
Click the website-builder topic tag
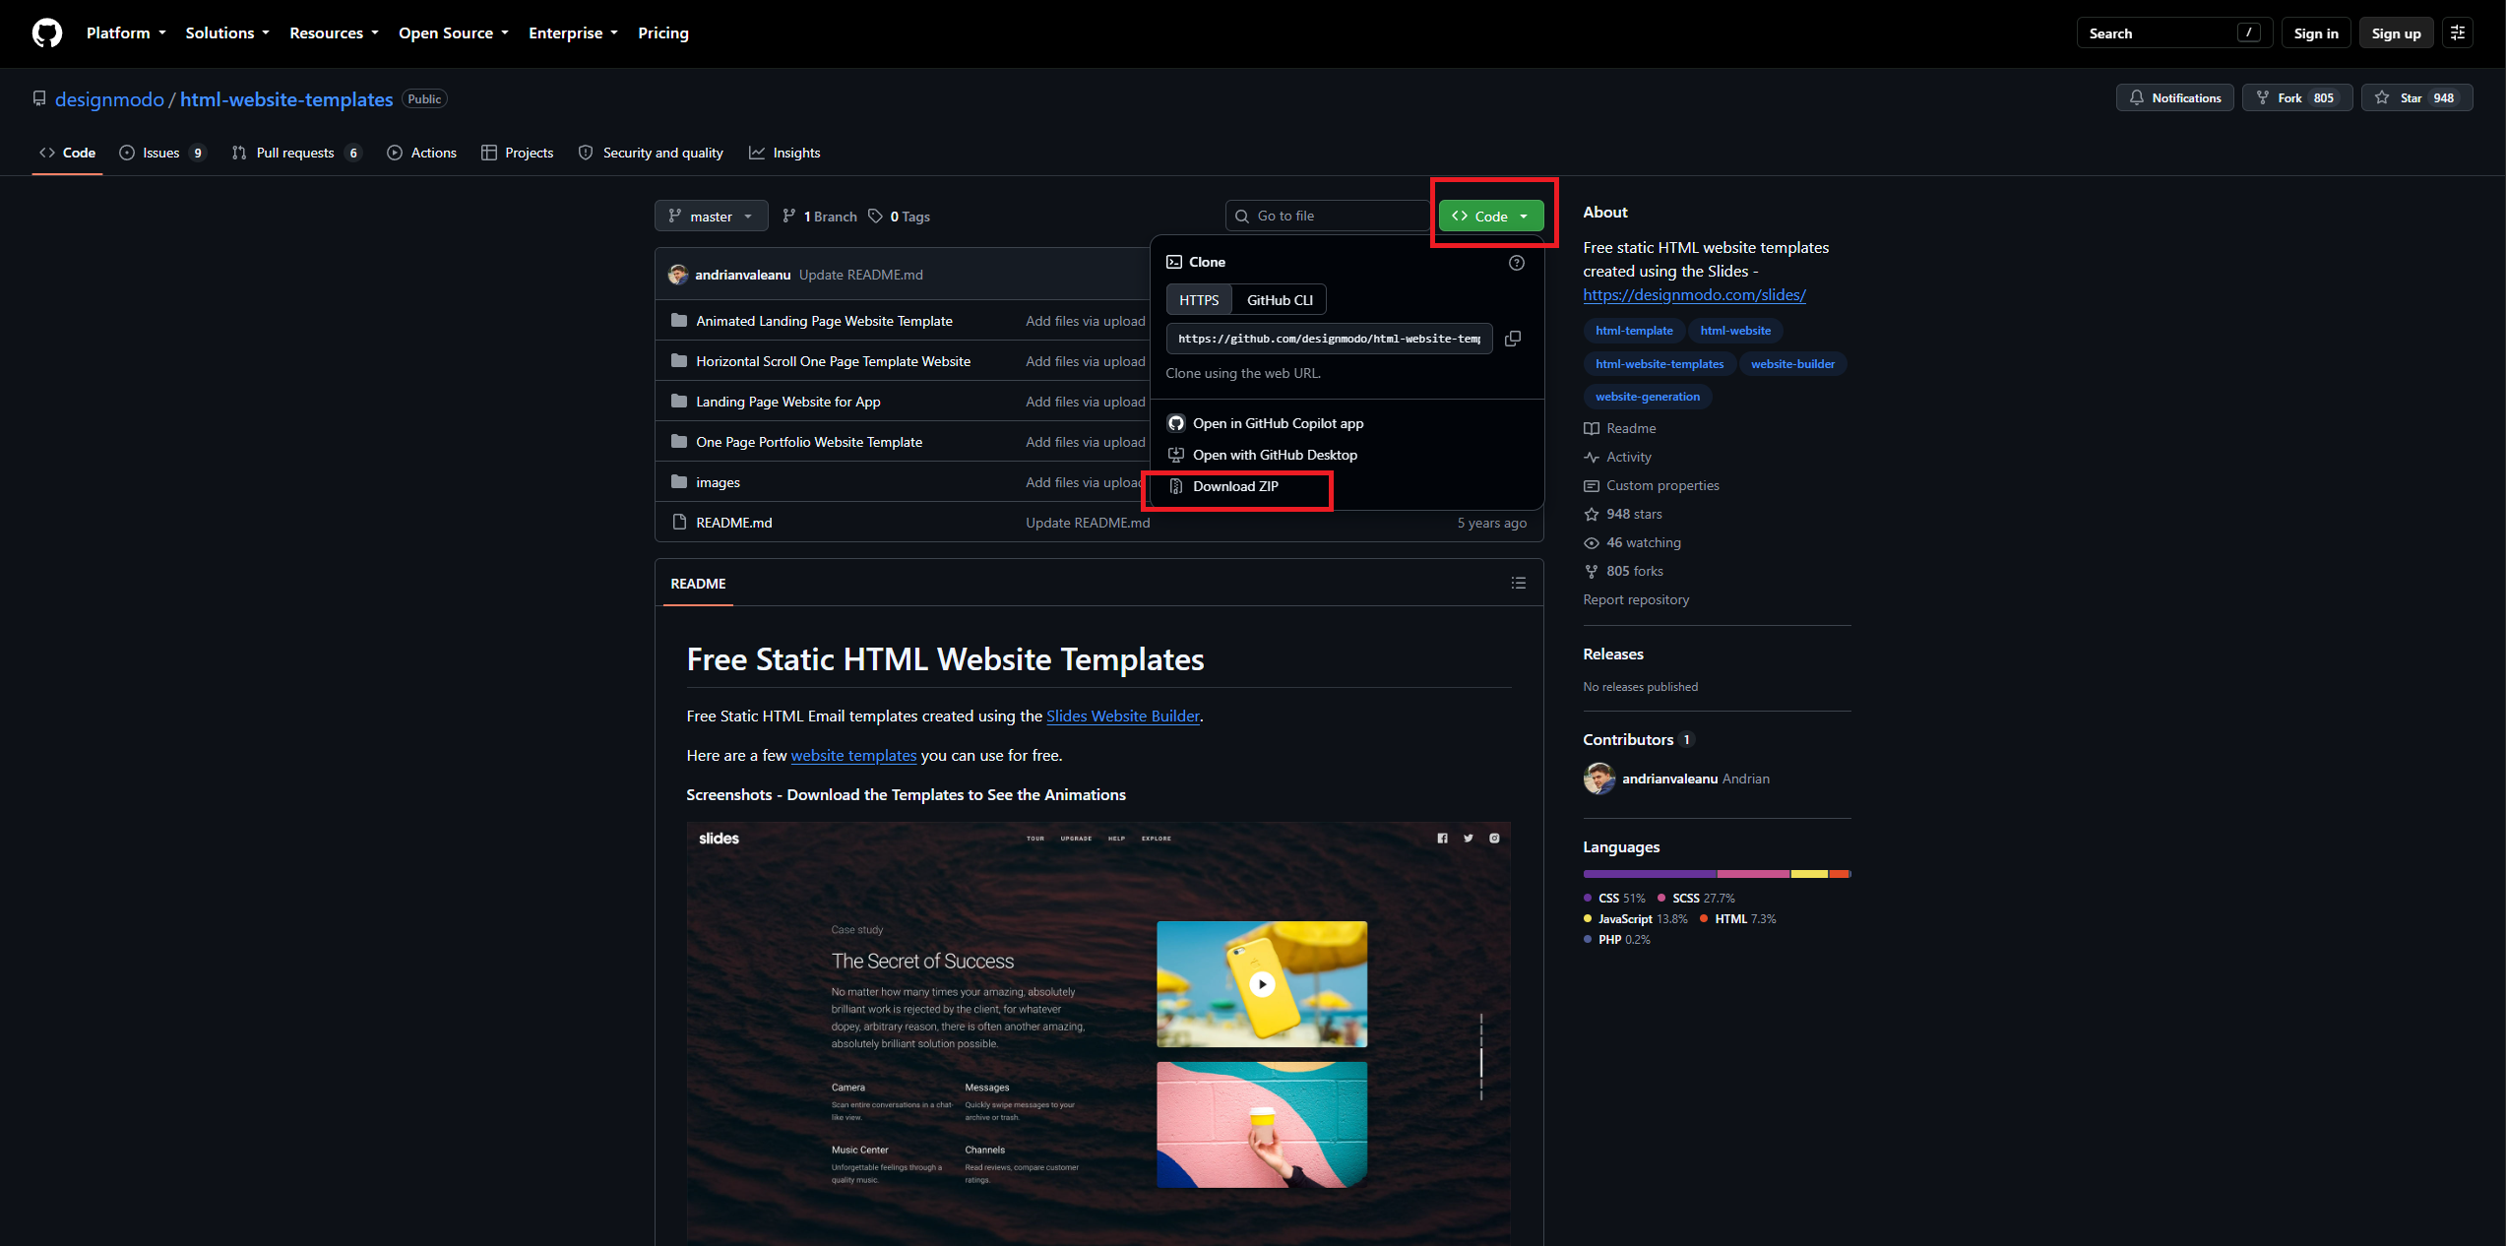click(x=1792, y=364)
